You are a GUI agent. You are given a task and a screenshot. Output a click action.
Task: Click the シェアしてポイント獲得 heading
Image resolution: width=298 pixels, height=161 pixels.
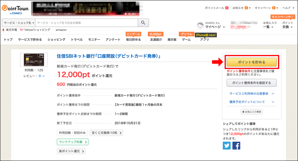click(x=239, y=124)
